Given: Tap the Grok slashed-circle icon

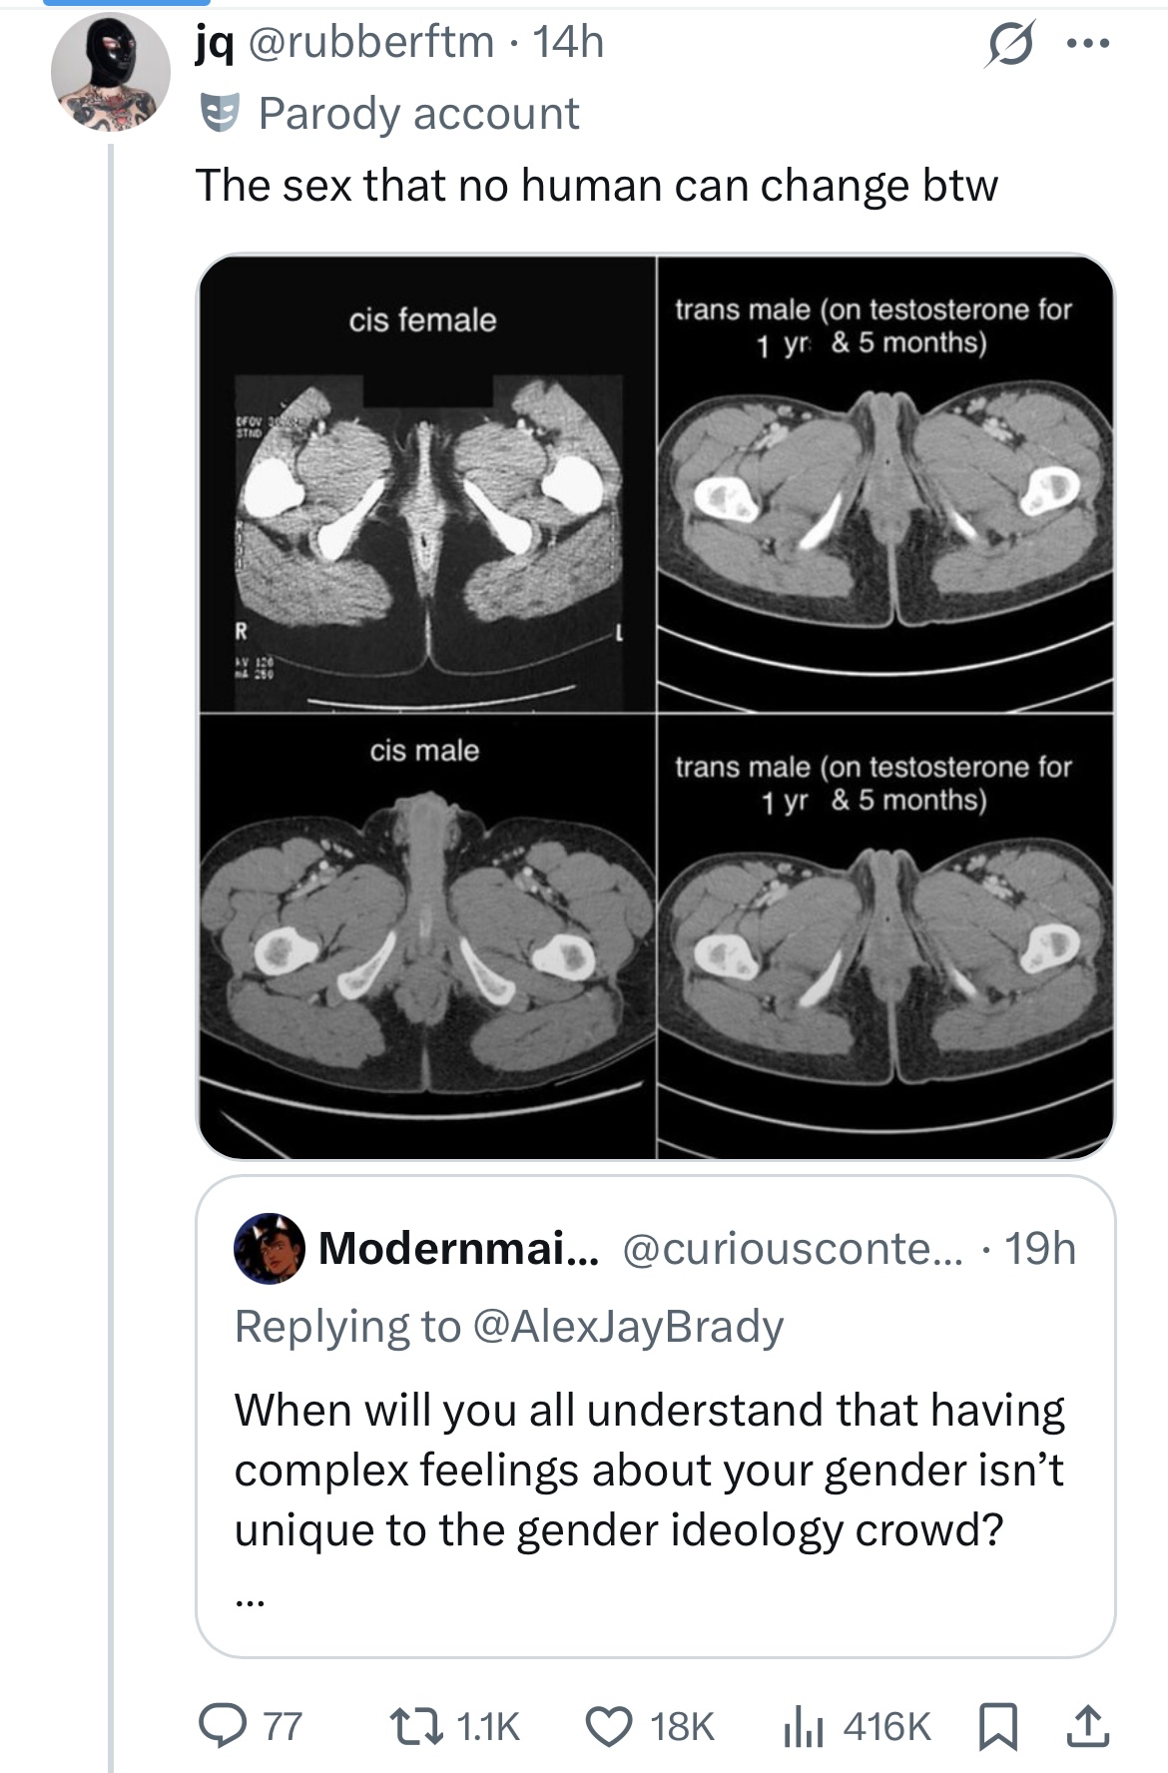Looking at the screenshot, I should [x=1009, y=44].
